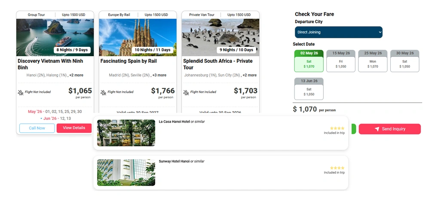Click flight-not-included icon on Vietnam card
441x200 pixels.
pos(21,92)
